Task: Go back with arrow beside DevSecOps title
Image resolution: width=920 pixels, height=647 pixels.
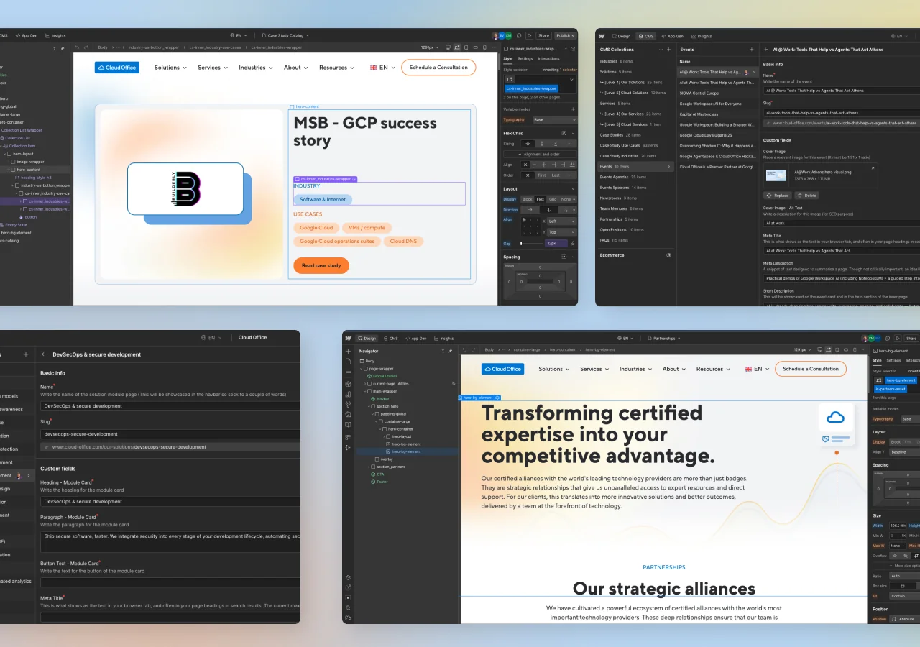Action: point(45,354)
